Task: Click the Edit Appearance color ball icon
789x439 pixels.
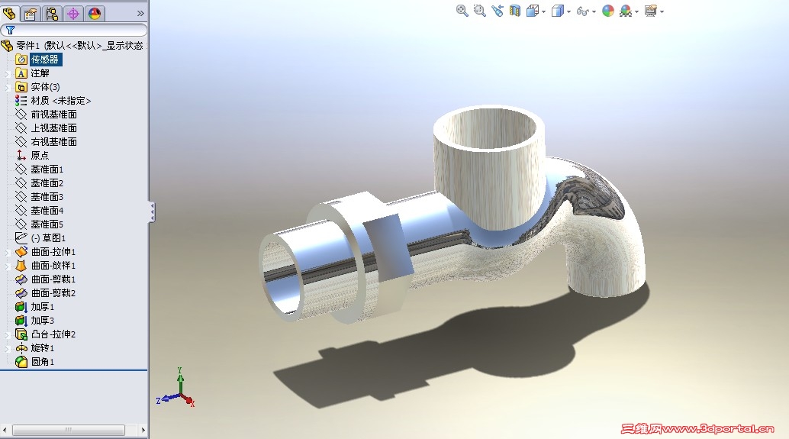Action: click(608, 11)
